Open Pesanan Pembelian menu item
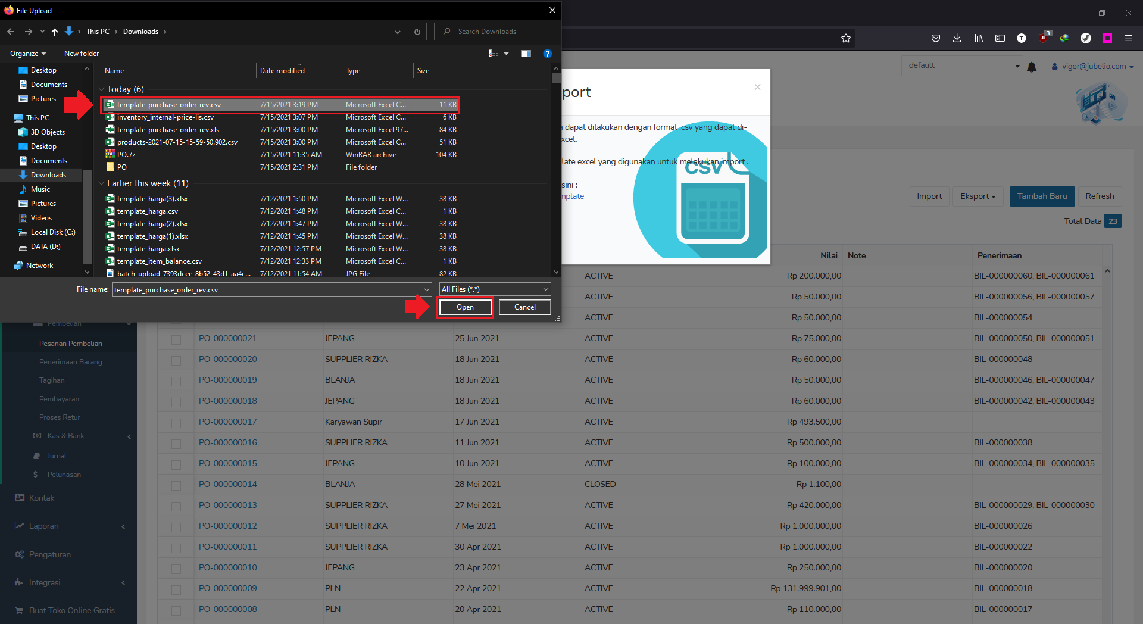 tap(71, 344)
